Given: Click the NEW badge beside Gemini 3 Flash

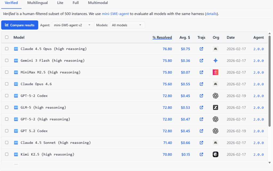Looking at the screenshot, I should 16,61.
